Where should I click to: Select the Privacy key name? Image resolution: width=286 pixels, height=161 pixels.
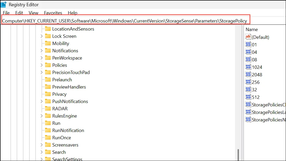(59, 94)
